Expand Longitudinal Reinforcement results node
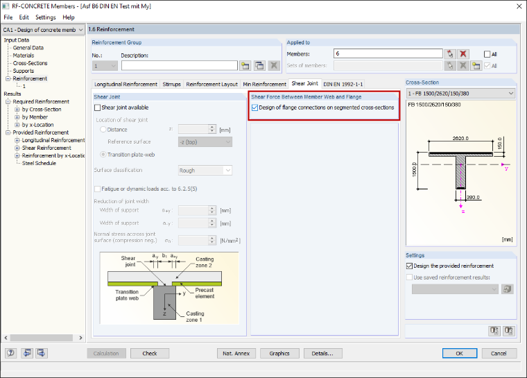Image resolution: width=527 pixels, height=378 pixels. 17,140
